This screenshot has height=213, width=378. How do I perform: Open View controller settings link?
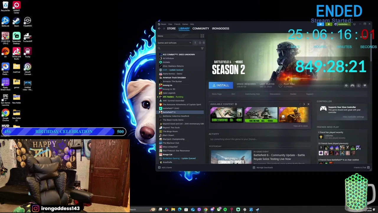point(353,117)
